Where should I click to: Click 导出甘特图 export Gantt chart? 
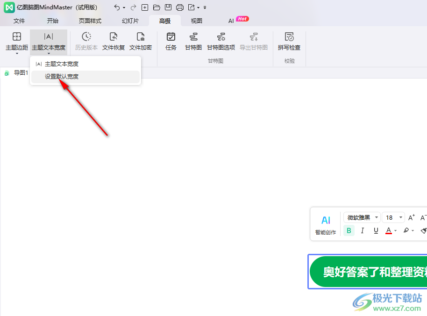pyautogui.click(x=254, y=42)
